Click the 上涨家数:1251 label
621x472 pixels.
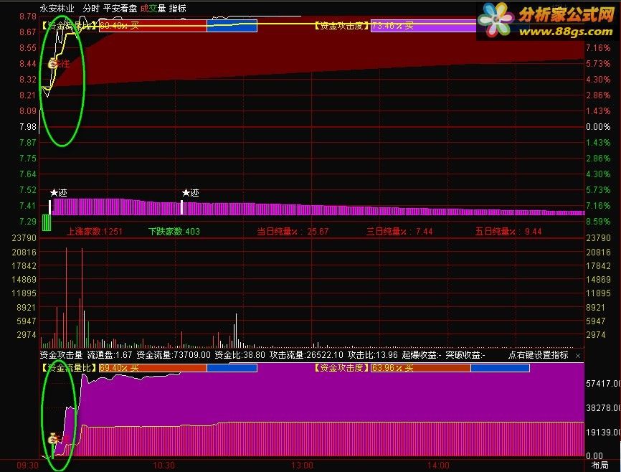pyautogui.click(x=94, y=232)
